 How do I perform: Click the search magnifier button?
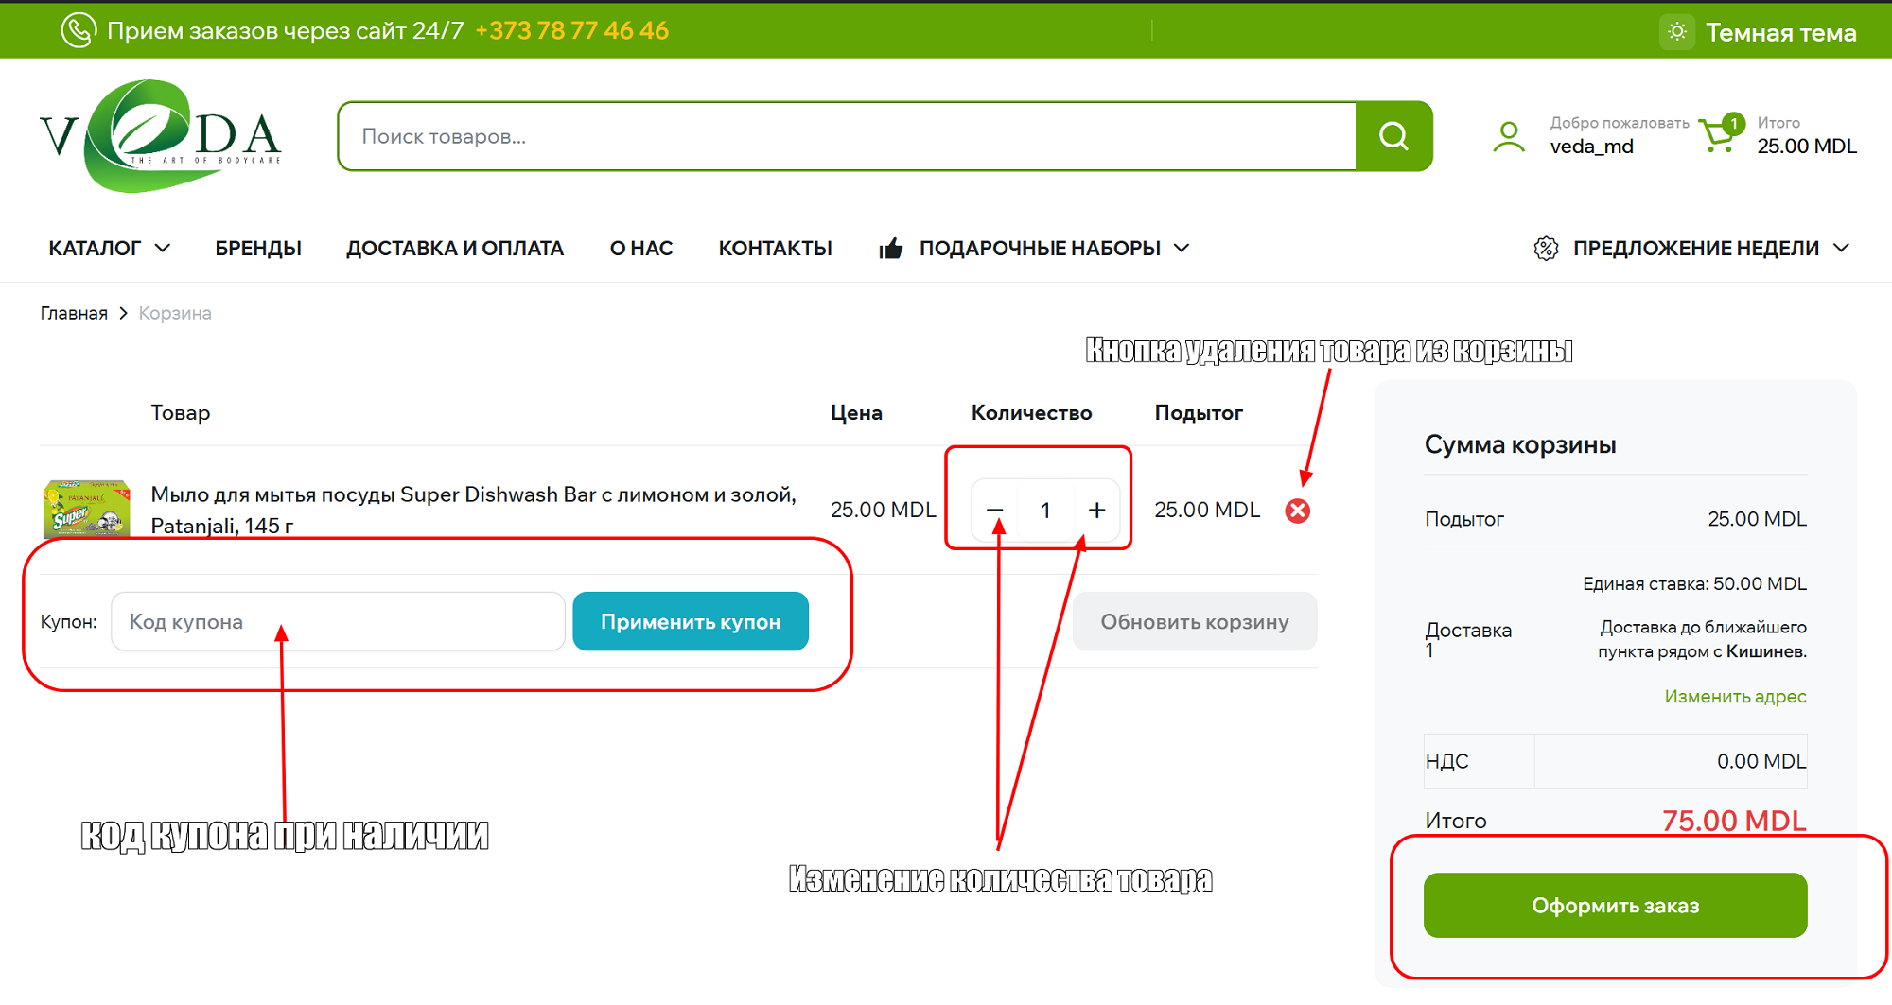1393,136
